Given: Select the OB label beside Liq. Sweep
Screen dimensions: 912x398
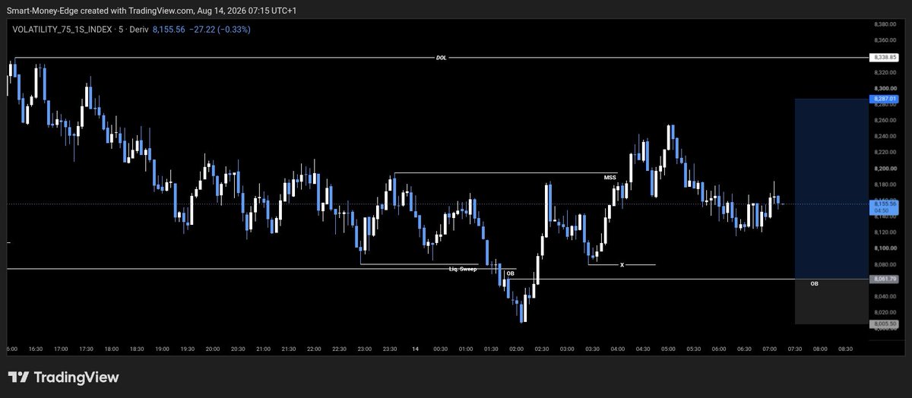Looking at the screenshot, I should 510,273.
